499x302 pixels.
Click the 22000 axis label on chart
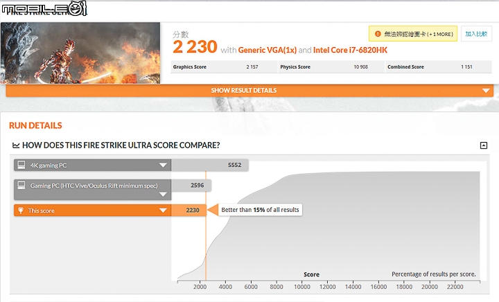pyautogui.click(x=455, y=287)
